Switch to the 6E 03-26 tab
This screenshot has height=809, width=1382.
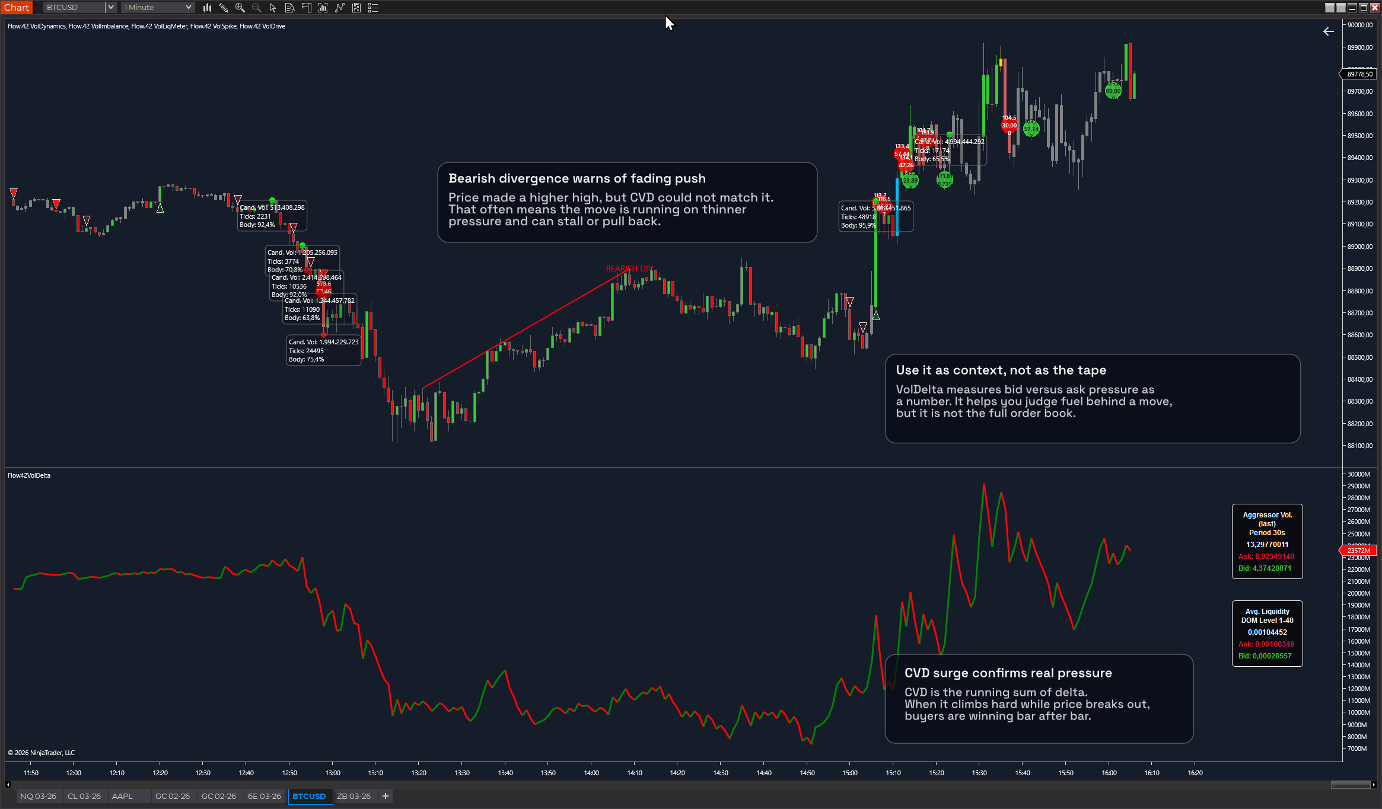click(265, 796)
